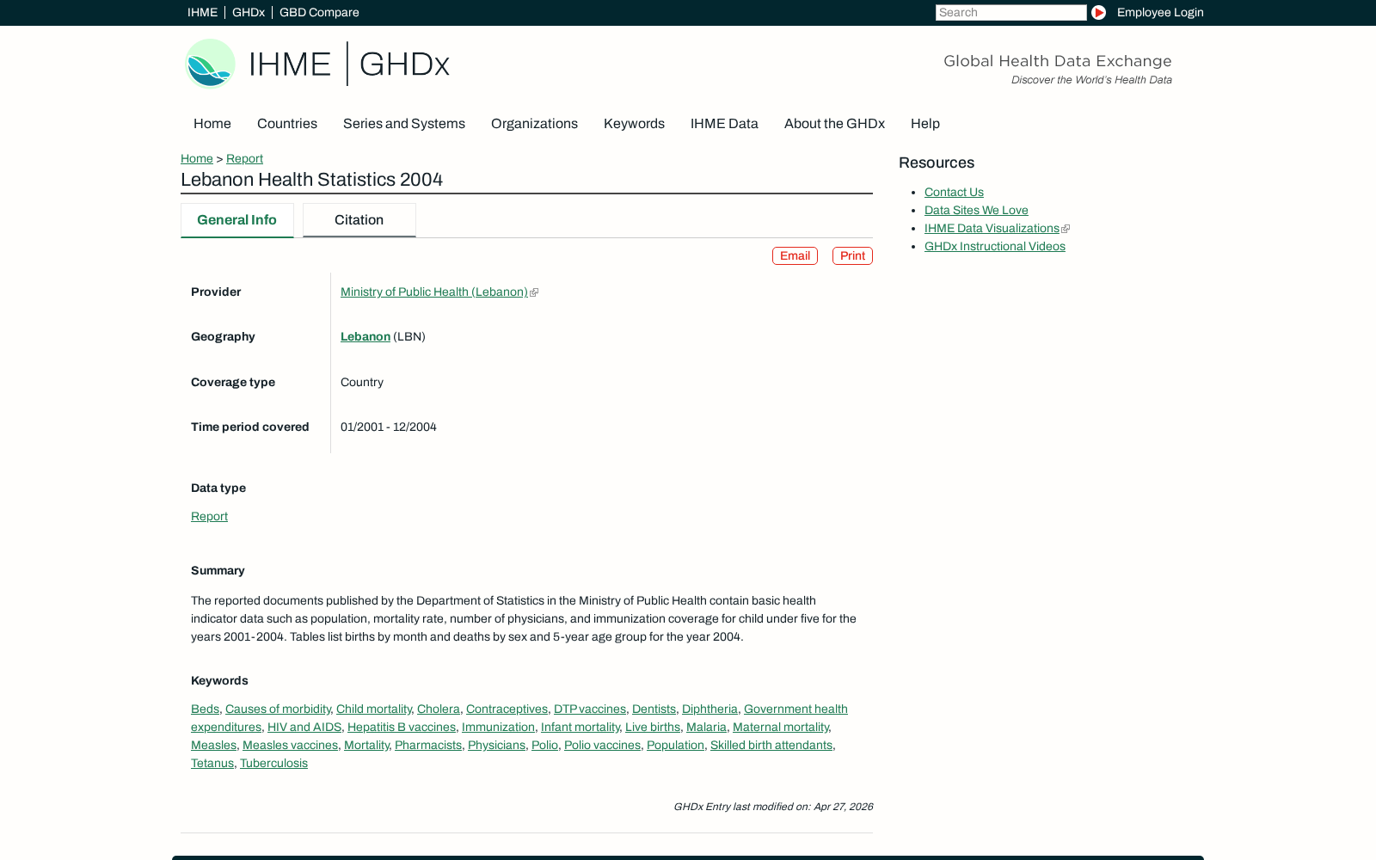1376x860 pixels.
Task: Click the Beds keyword
Action: [205, 709]
